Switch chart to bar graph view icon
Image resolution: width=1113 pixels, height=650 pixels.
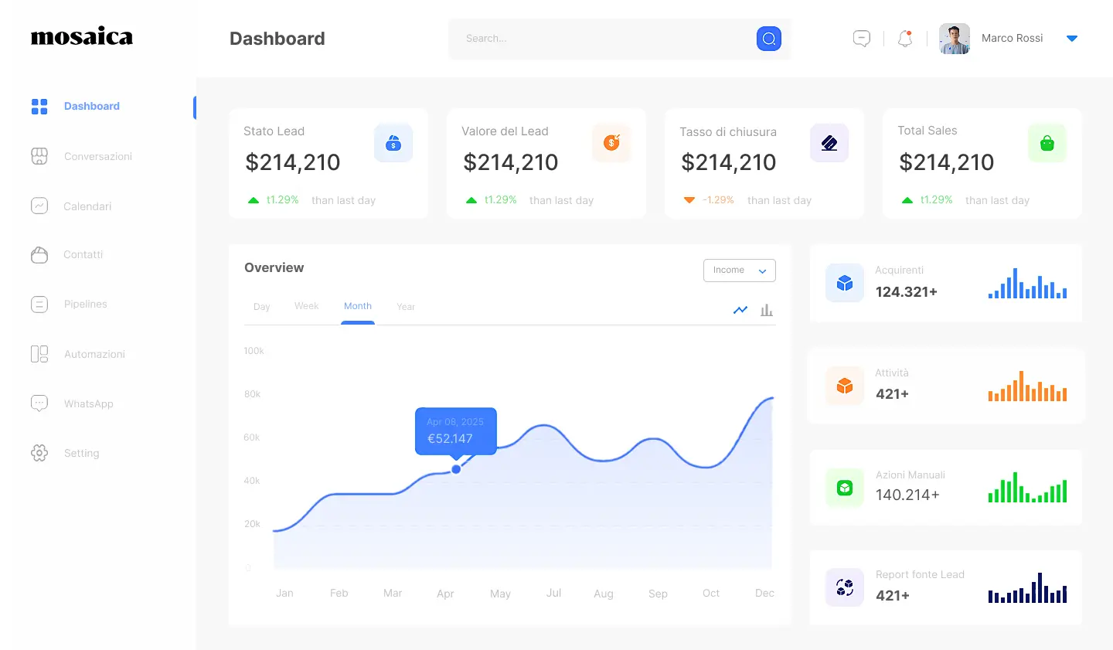click(766, 310)
